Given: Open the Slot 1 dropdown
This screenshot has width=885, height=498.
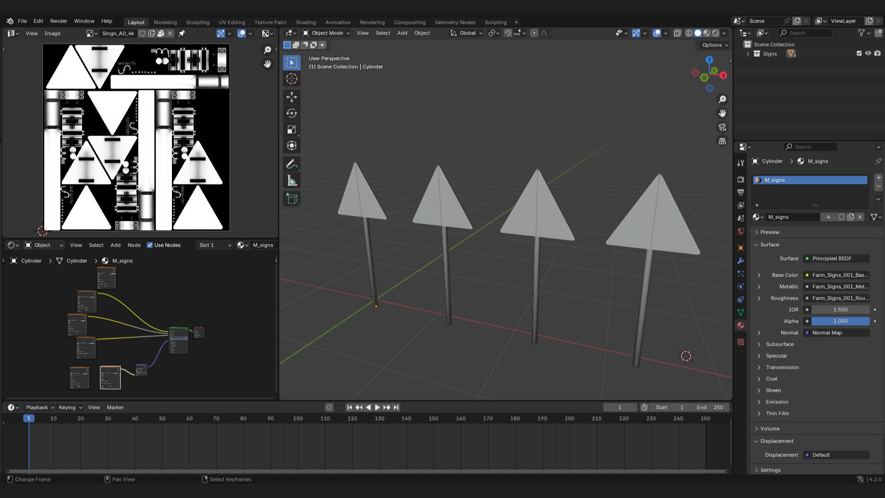Looking at the screenshot, I should [x=214, y=245].
